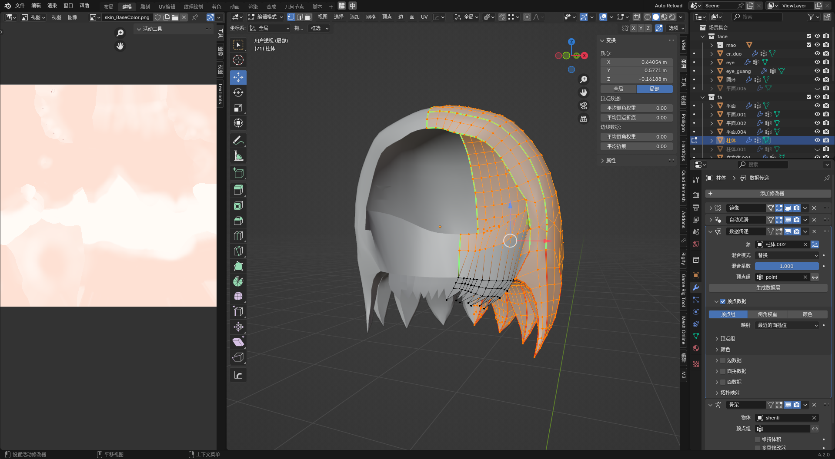The image size is (835, 459).
Task: Open the 网格 menu
Action: 371,17
